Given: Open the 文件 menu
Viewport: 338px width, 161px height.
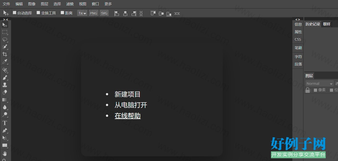Looking at the screenshot, I should [x=6, y=4].
